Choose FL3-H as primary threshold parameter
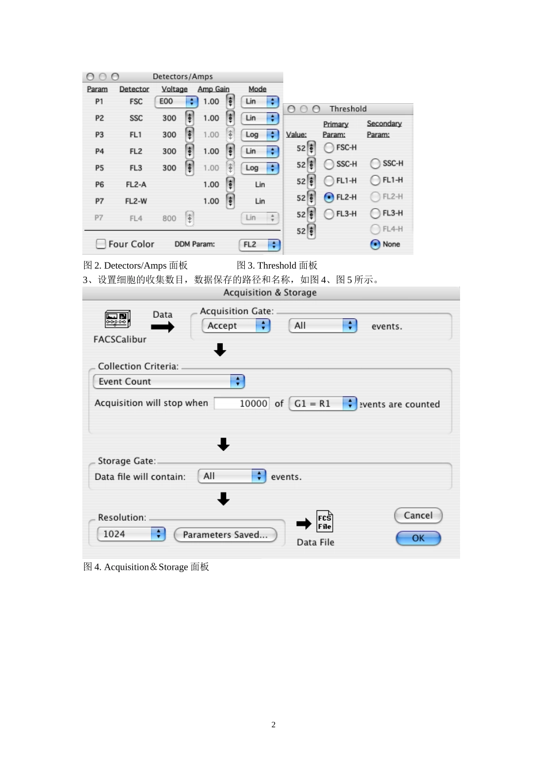This screenshot has height=775, width=547. pyautogui.click(x=329, y=214)
